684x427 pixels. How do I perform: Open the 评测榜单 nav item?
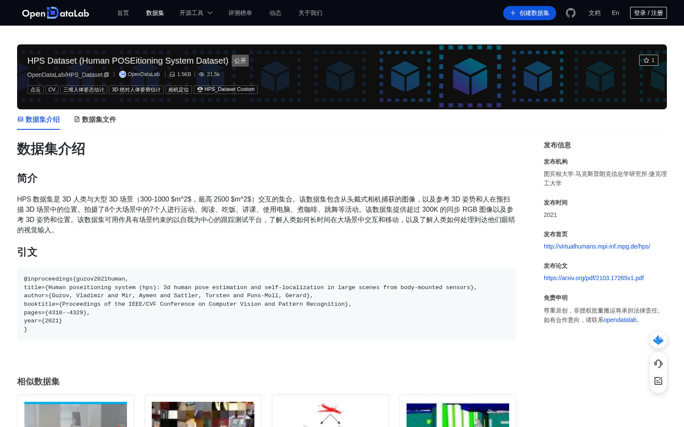click(x=240, y=13)
